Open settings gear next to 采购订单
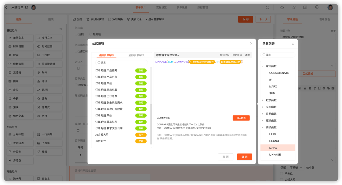Viewport: 342px width, 185px height. click(27, 7)
